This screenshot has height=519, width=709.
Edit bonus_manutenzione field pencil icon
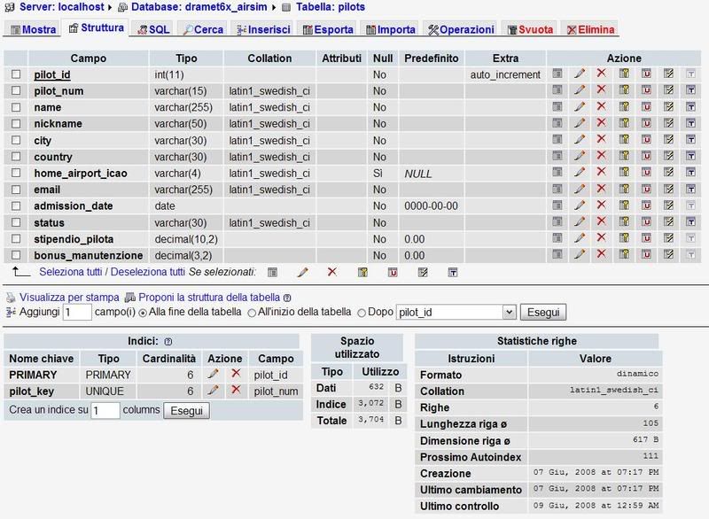pos(580,254)
